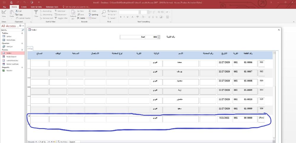296x143 pixels.
Task: Click date field 5/21/2021 in new row
Action: [224, 119]
